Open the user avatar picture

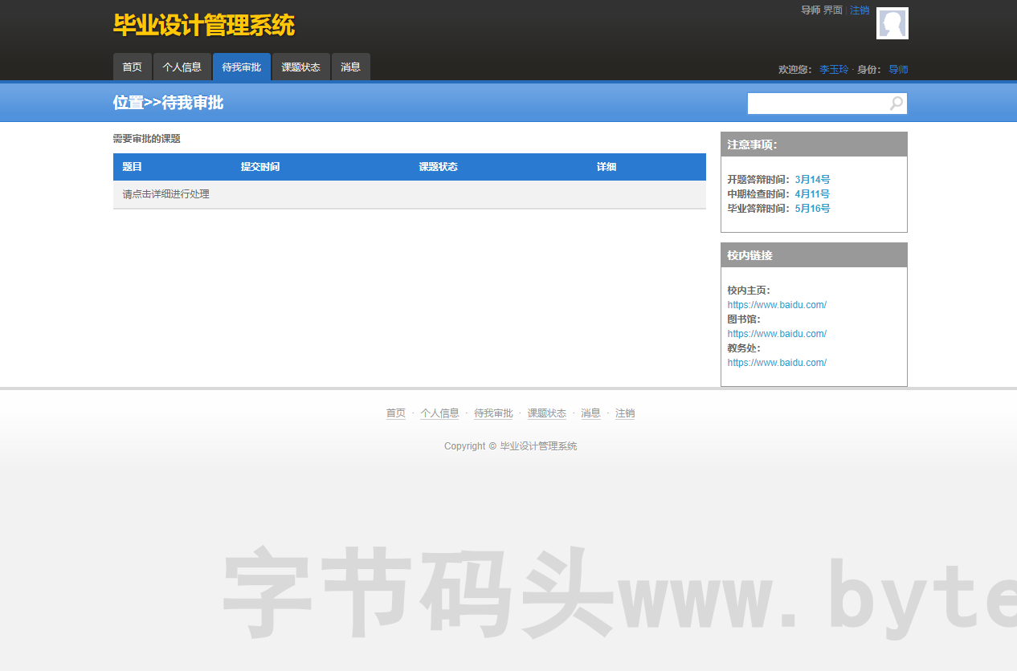[x=892, y=23]
